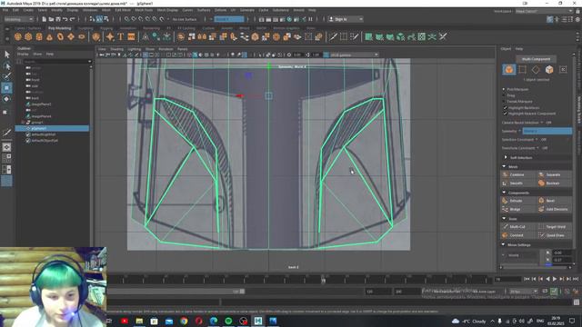582x327 pixels.
Task: Select the Paint Selection tool in toolbox
Action: pos(6,76)
